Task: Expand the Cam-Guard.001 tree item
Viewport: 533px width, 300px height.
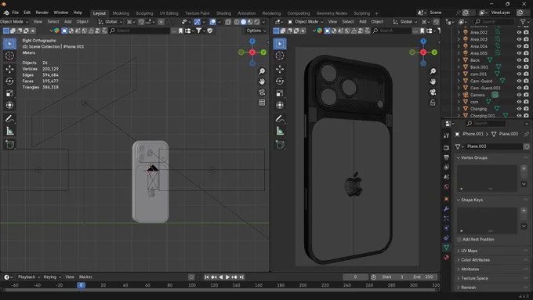Action: (459, 88)
